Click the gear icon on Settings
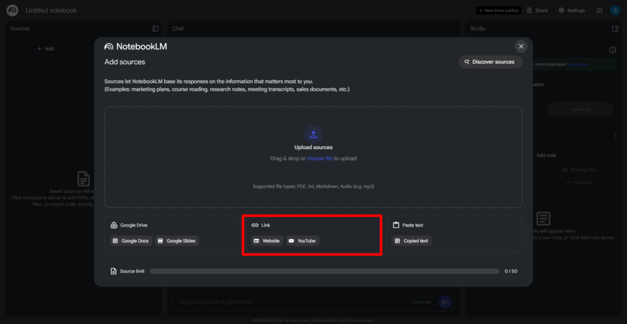This screenshot has width=627, height=324. (561, 10)
